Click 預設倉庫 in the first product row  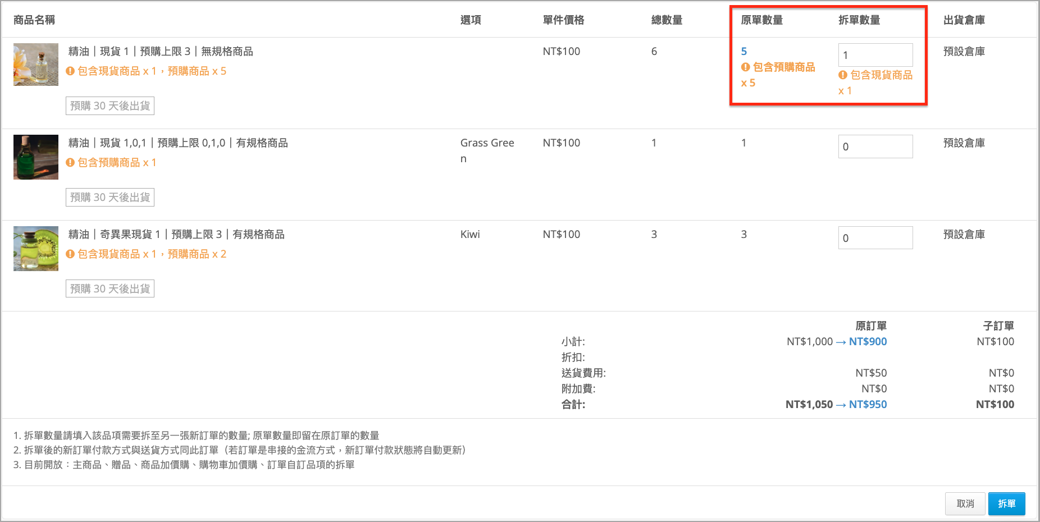point(964,52)
